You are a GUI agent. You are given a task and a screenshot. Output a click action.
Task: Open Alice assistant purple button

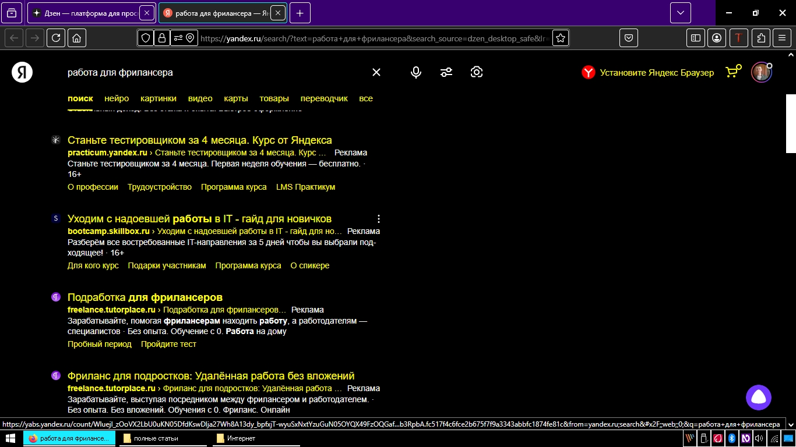point(759,398)
